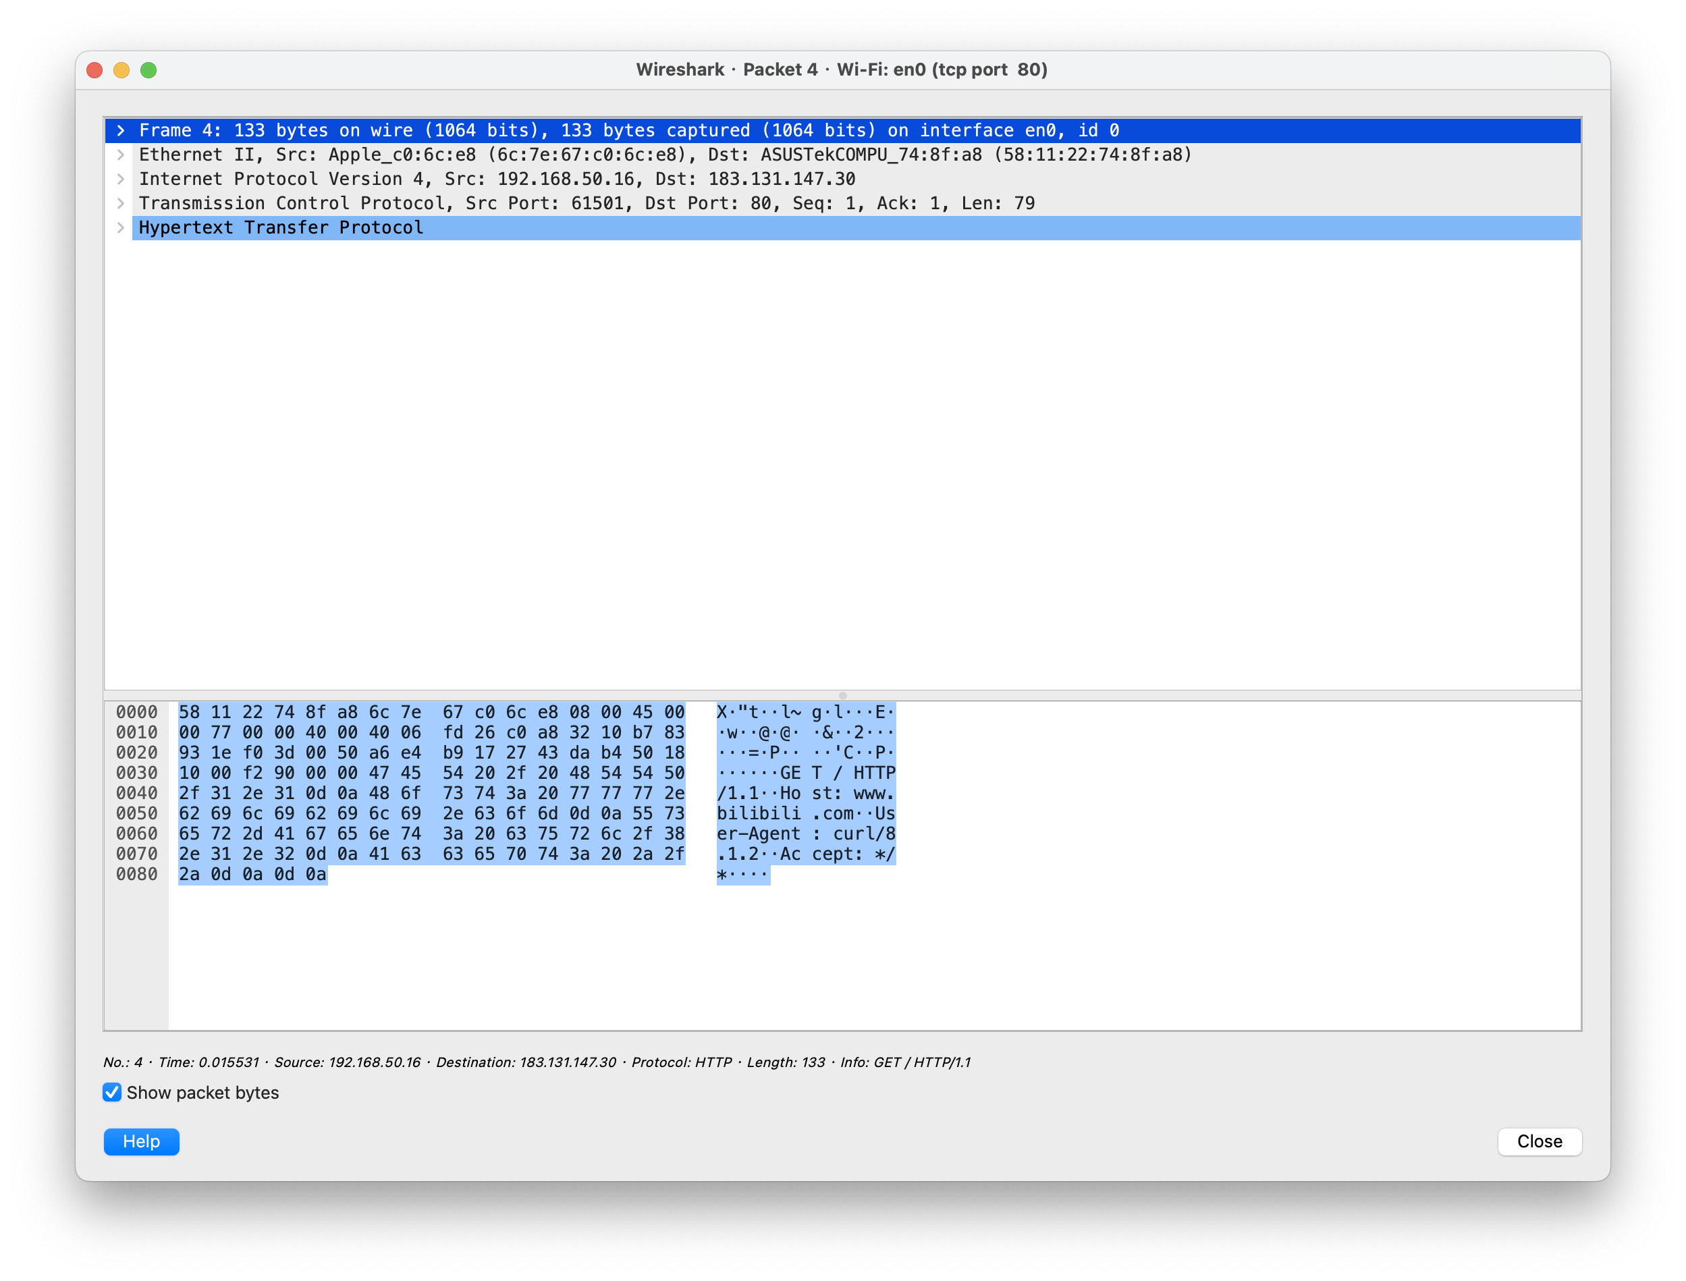Image resolution: width=1686 pixels, height=1281 pixels.
Task: Click the green zoom window button
Action: [x=148, y=70]
